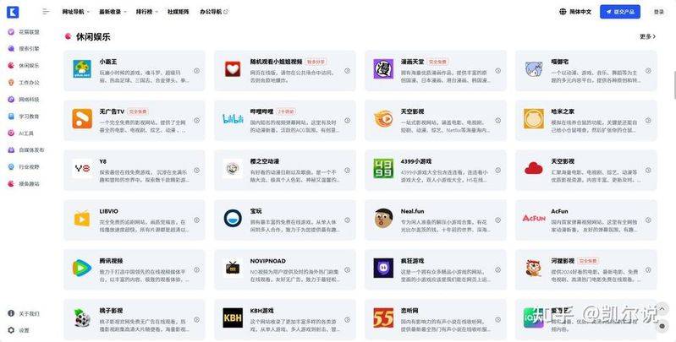This screenshot has height=342, width=676.
Task: Open the 办公导航 external link
Action: [214, 12]
